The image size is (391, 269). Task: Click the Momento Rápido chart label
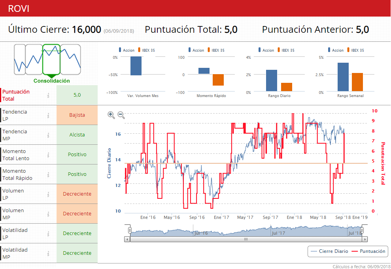[x=211, y=96]
